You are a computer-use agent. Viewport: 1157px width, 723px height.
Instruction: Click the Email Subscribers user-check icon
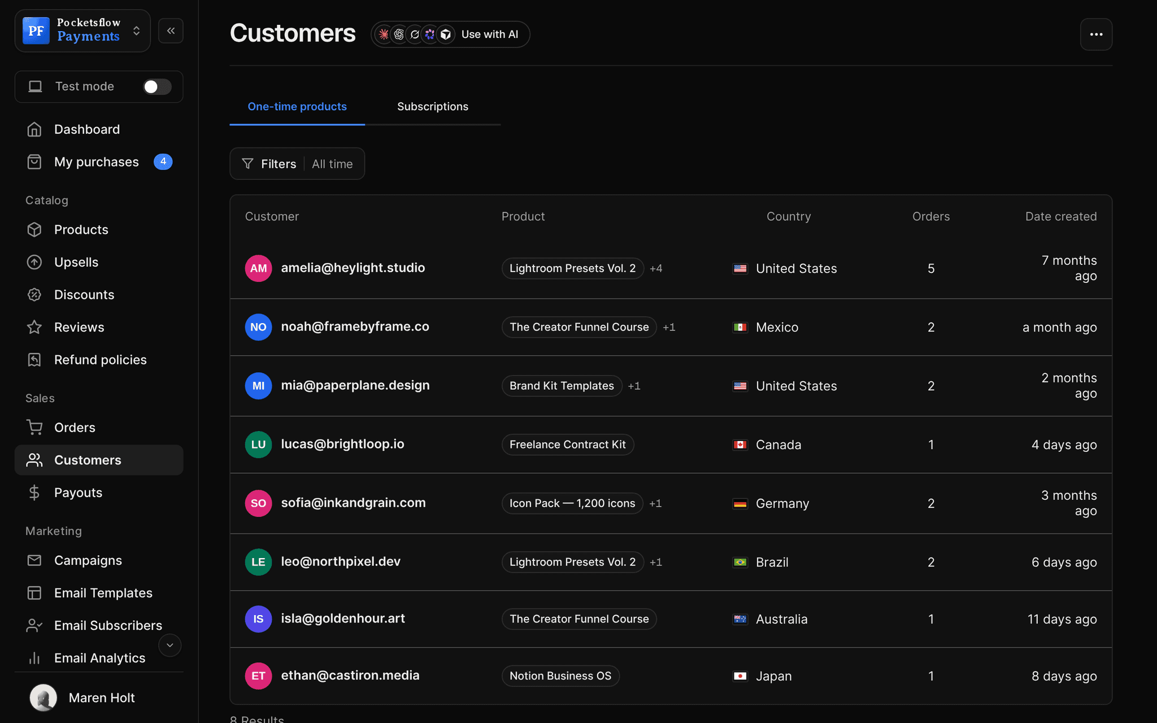[34, 625]
